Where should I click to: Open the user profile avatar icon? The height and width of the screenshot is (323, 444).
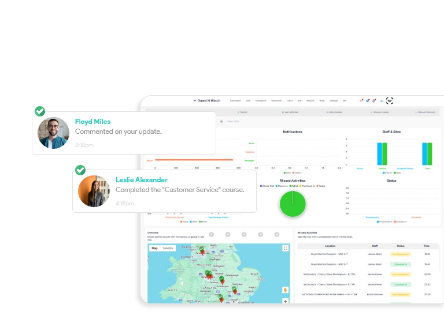tap(389, 100)
